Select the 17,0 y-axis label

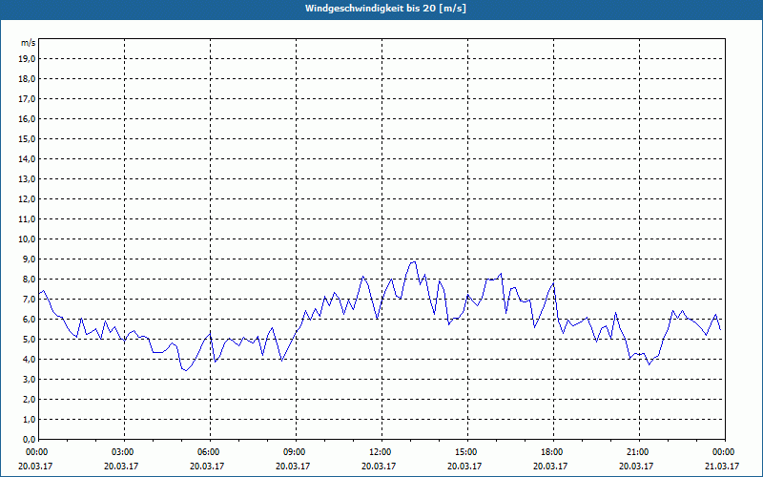pyautogui.click(x=27, y=99)
